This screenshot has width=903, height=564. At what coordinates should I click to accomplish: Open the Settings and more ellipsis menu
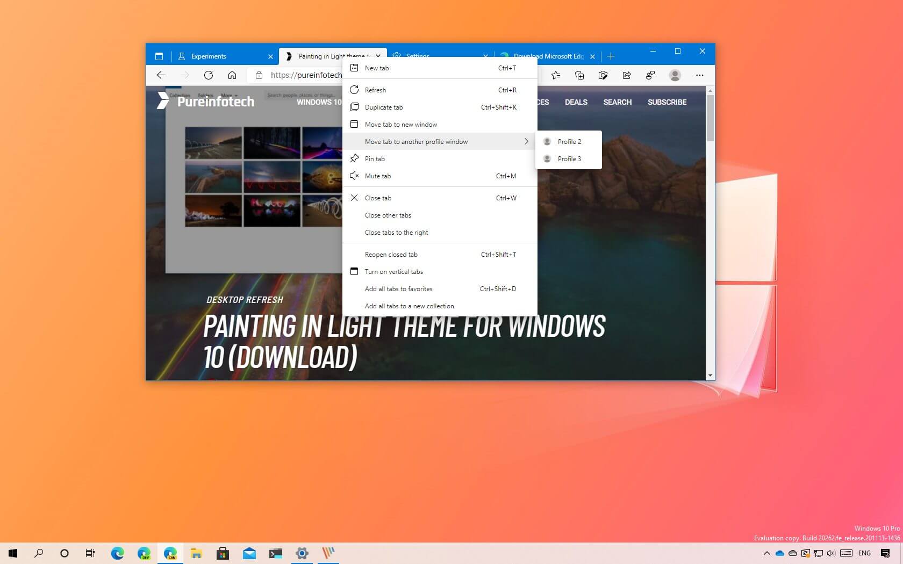click(x=699, y=75)
